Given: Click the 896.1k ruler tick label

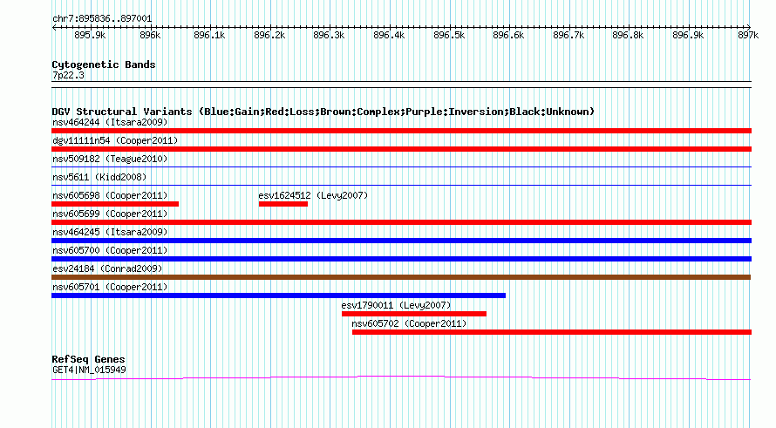Looking at the screenshot, I should (209, 35).
